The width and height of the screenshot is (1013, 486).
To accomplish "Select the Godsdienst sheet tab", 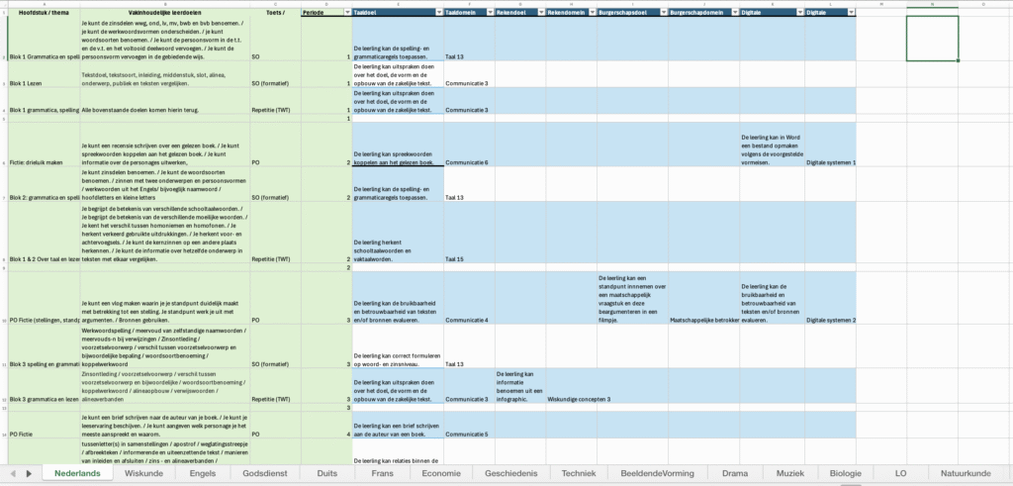I will tap(264, 474).
